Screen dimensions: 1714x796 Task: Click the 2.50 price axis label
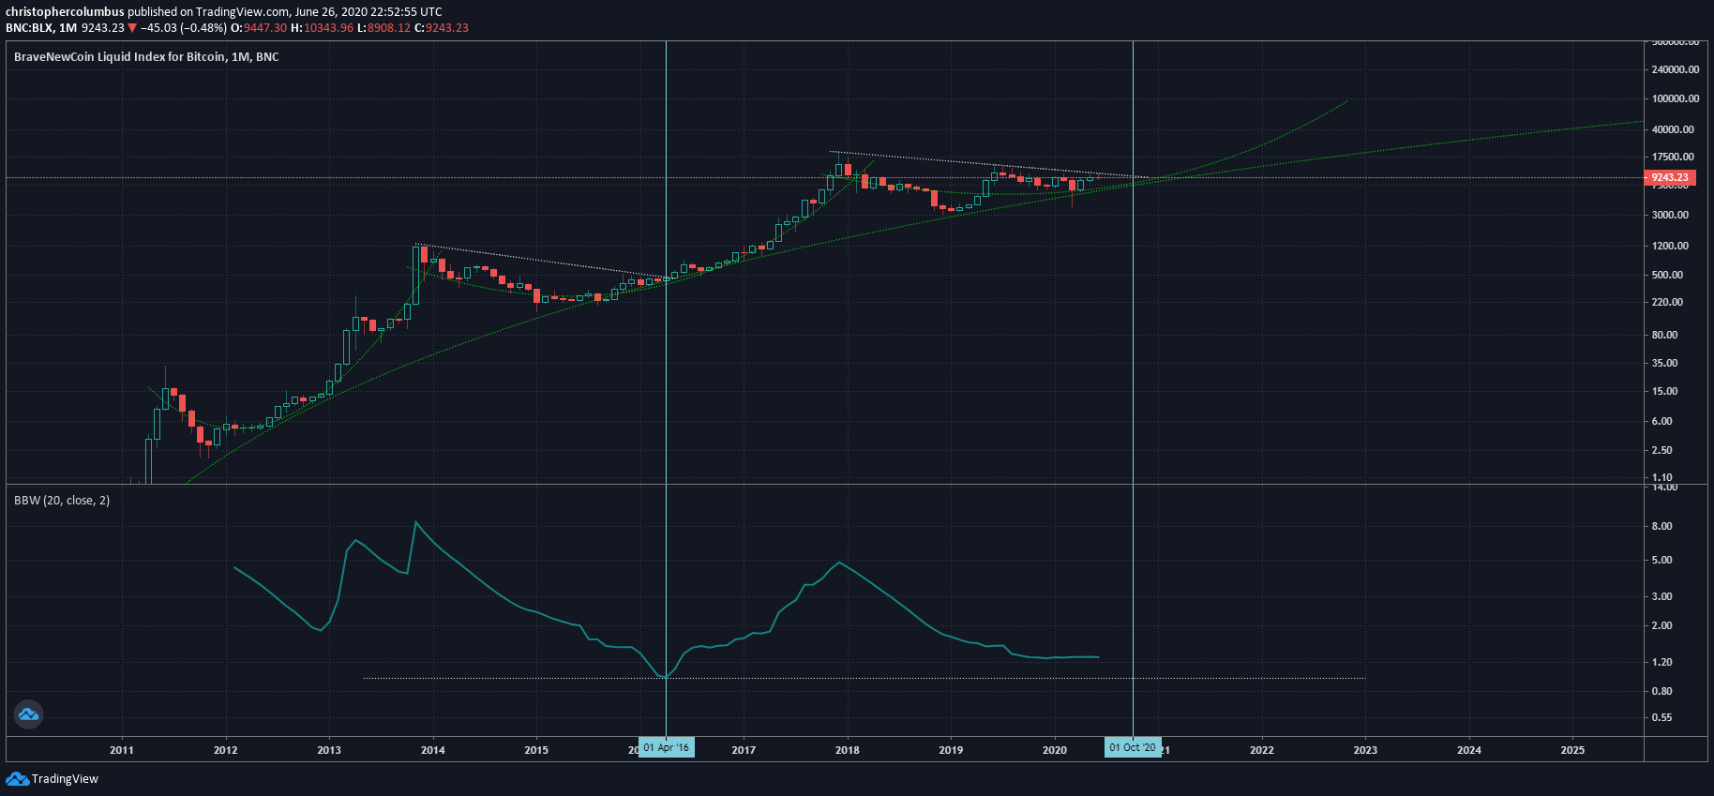(x=1662, y=450)
